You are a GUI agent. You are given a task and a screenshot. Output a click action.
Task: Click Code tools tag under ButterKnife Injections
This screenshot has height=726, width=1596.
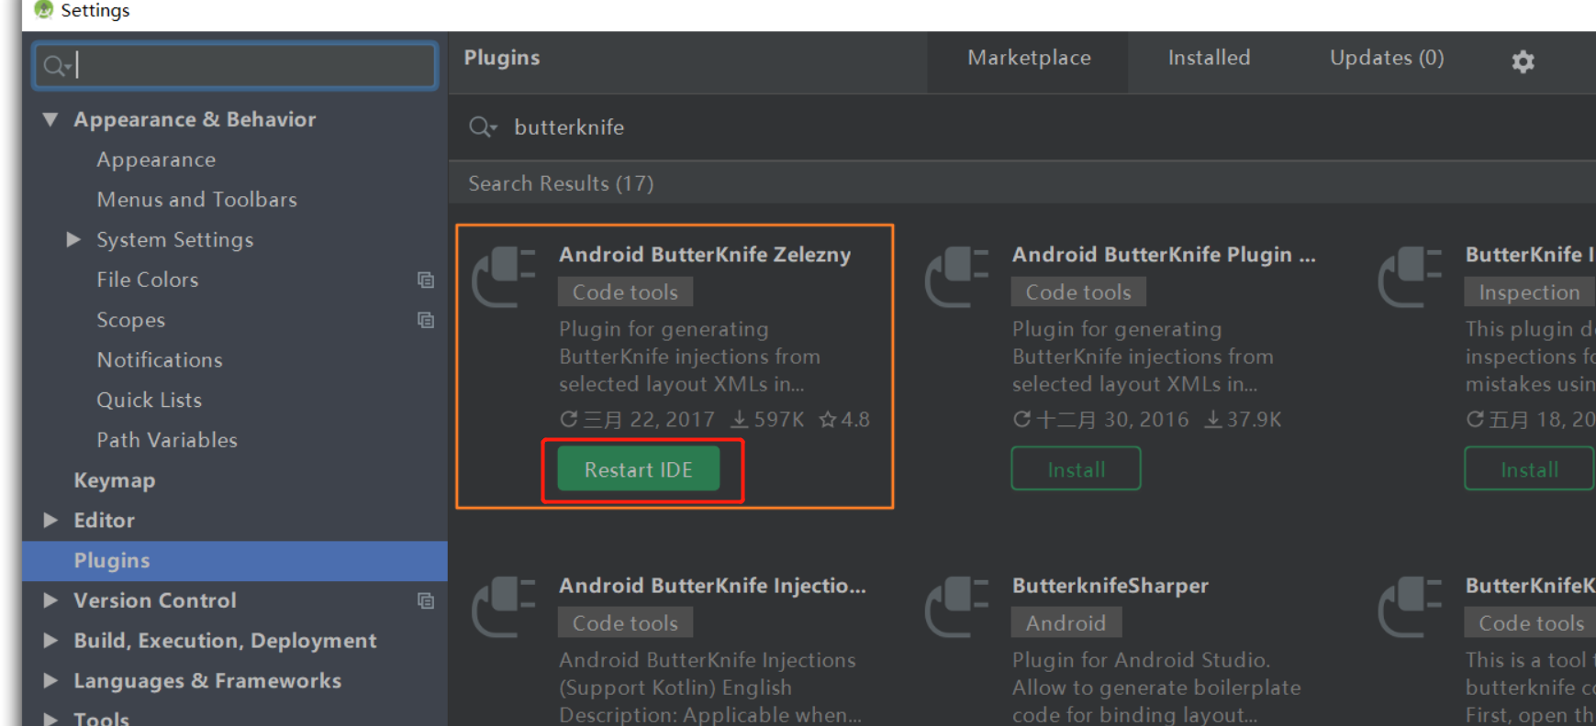tap(625, 623)
